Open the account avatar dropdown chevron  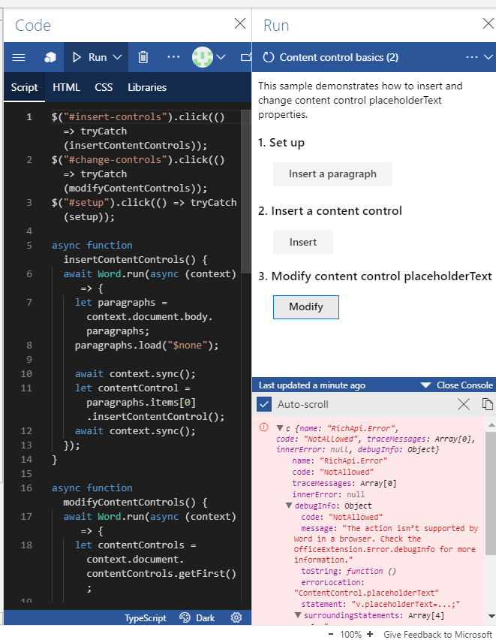[220, 57]
